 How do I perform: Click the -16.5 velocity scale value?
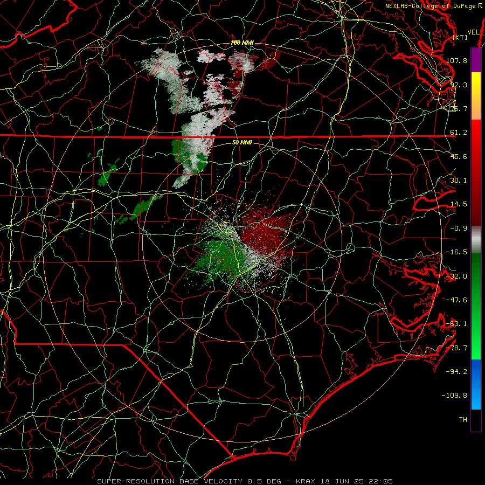456,252
